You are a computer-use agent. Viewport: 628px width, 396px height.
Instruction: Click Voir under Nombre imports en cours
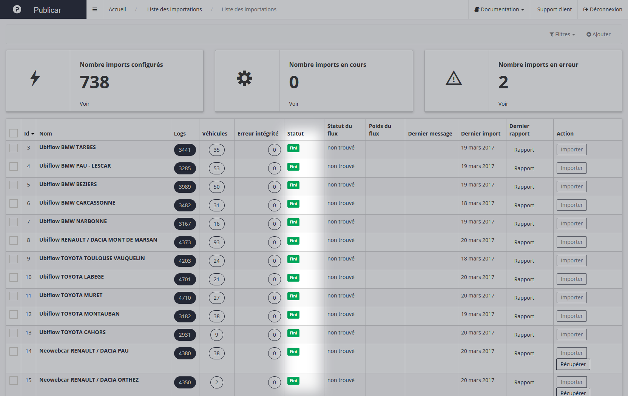click(294, 104)
